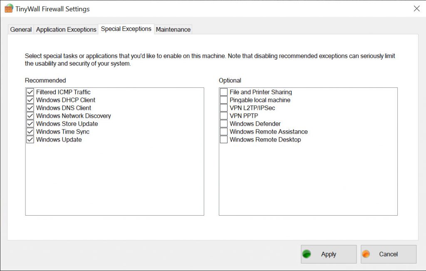Enable File and Printer Sharing

click(224, 92)
